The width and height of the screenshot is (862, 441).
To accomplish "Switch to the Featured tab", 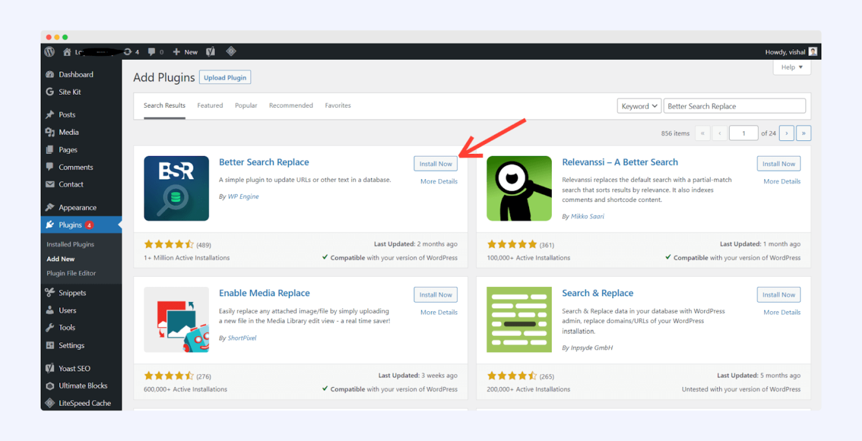I will (210, 105).
